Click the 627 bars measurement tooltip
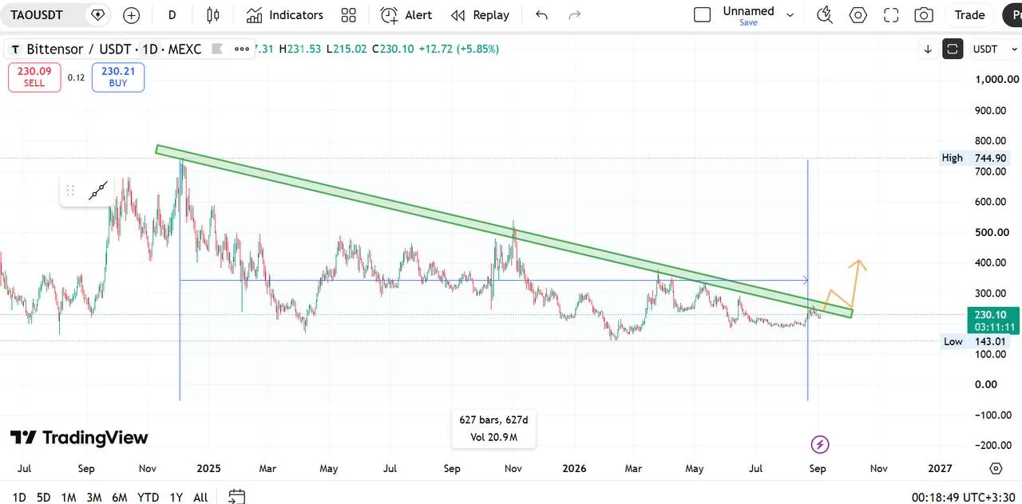The width and height of the screenshot is (1022, 504). coord(493,428)
